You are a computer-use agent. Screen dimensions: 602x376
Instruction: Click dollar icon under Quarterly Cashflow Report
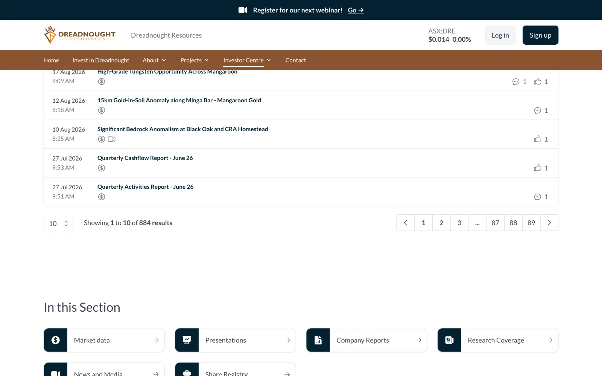(102, 168)
